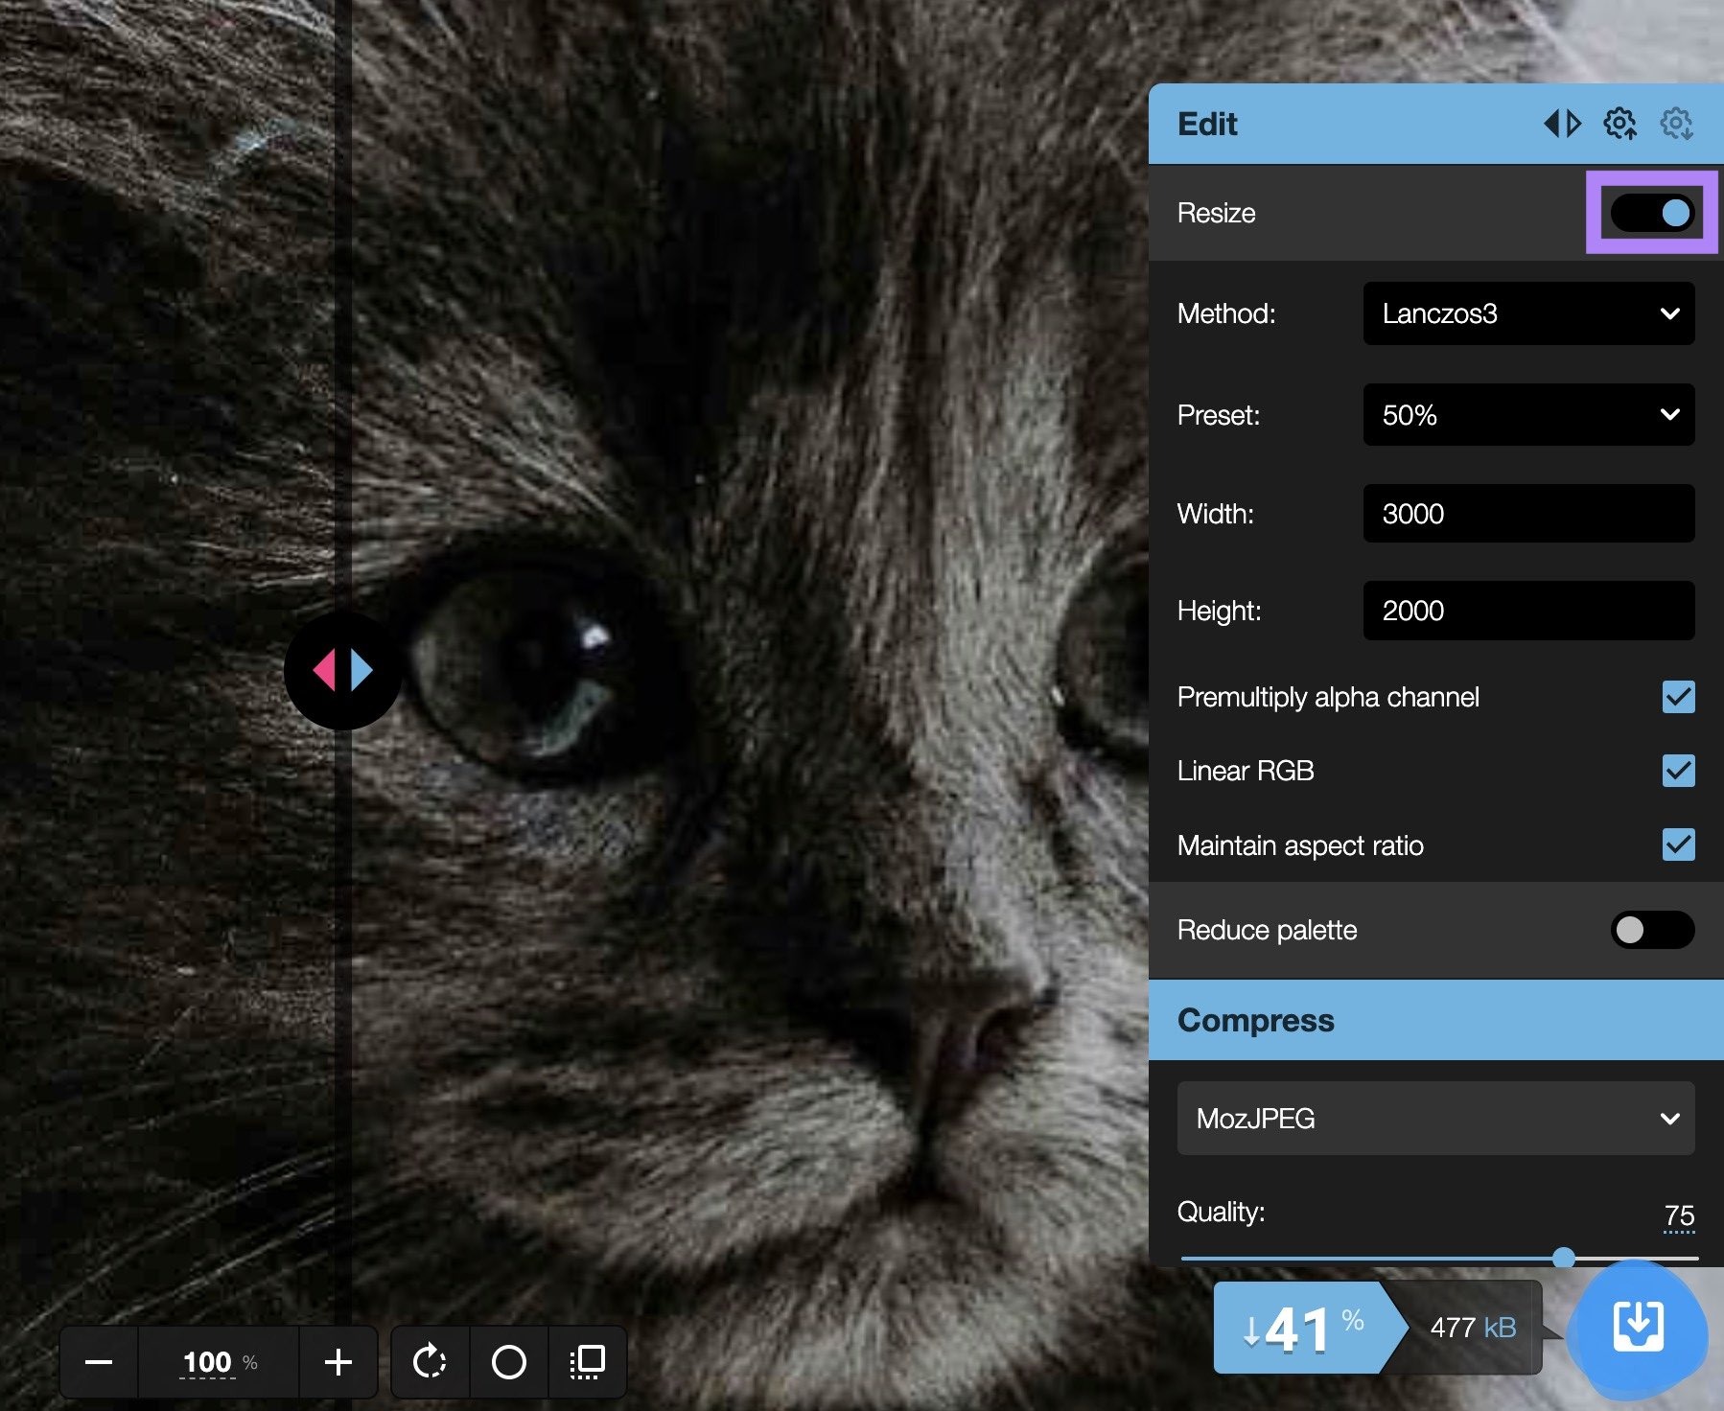Screen dimensions: 1724x1411
Task: Enable the Reduce palette toggle
Action: [1651, 930]
